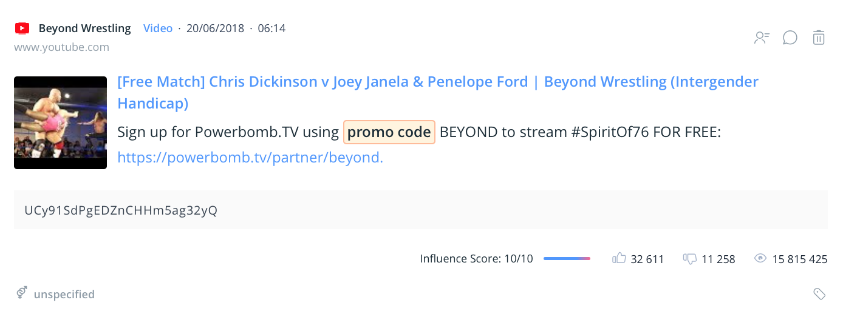Open the author profile icon

[762, 38]
